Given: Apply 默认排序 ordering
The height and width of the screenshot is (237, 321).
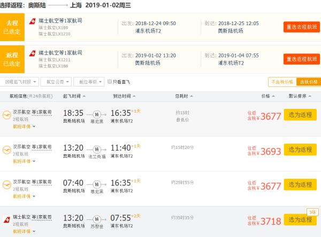Looking at the screenshot, I should pyautogui.click(x=300, y=96).
